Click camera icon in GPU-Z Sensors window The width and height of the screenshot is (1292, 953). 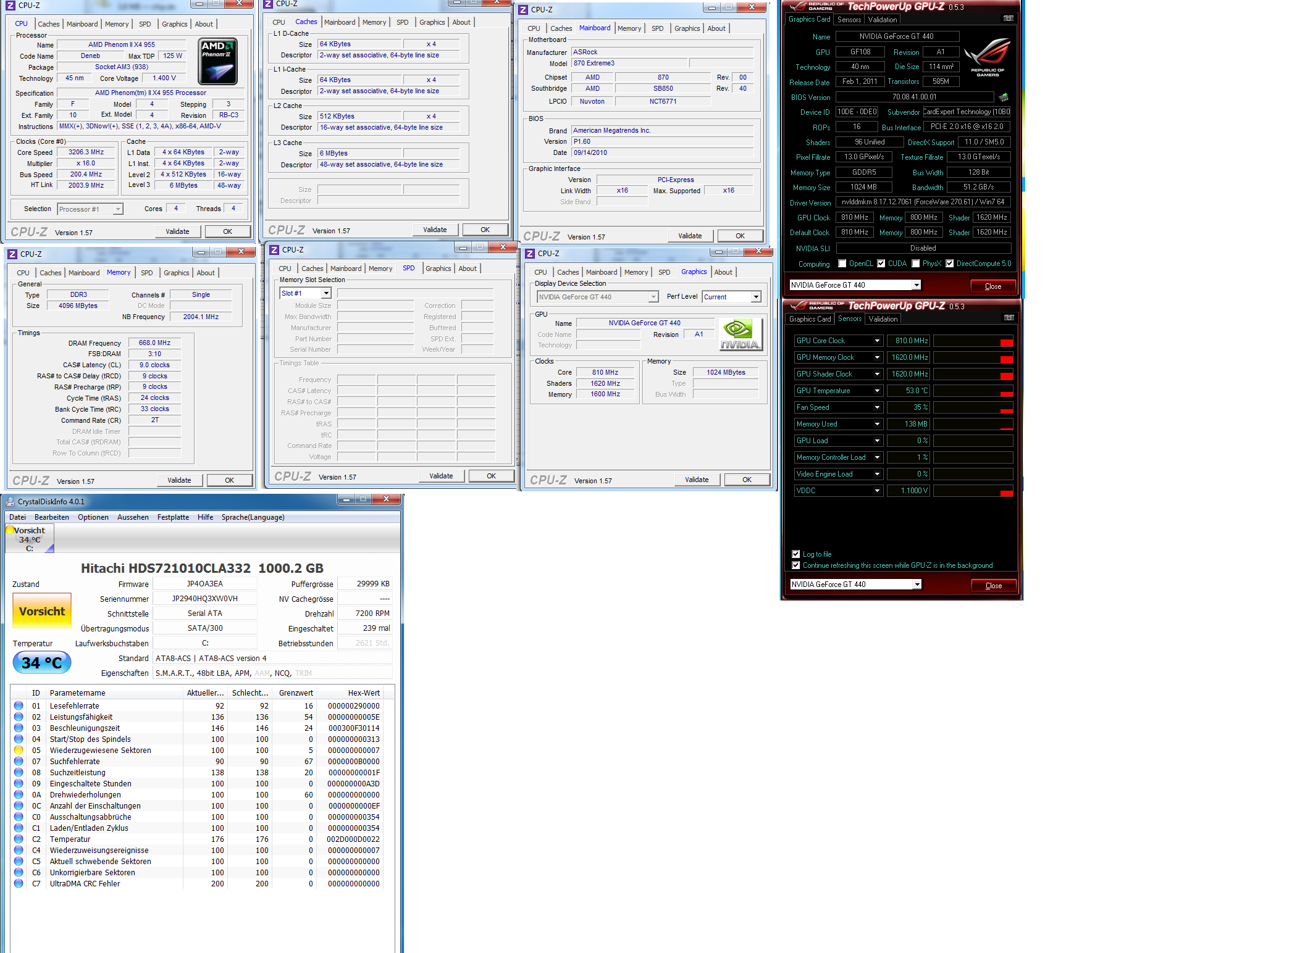(1009, 318)
